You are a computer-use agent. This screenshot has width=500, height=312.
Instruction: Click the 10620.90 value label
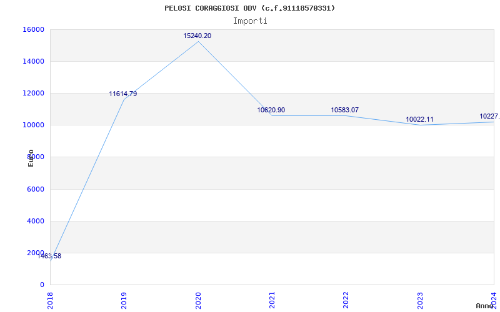pos(271,110)
